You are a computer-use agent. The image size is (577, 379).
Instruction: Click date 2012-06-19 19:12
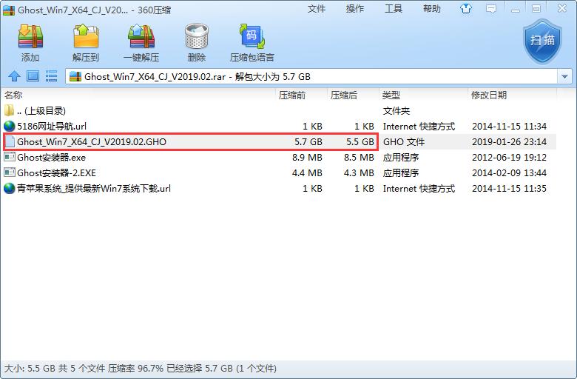click(x=509, y=157)
